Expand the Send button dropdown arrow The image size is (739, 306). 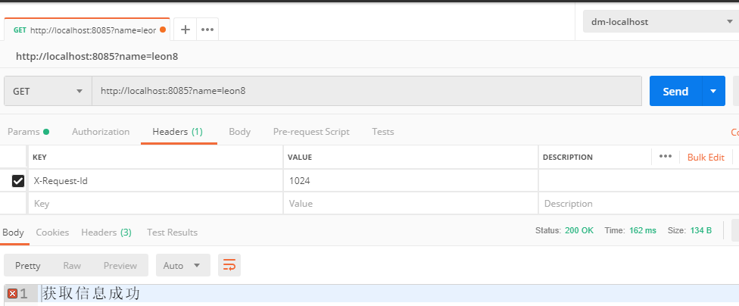click(713, 91)
